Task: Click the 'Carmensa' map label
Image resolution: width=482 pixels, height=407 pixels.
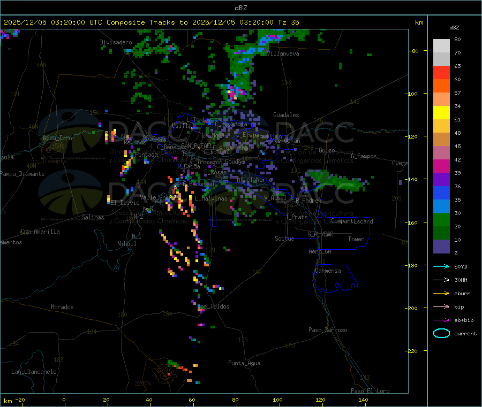Action: click(x=328, y=271)
